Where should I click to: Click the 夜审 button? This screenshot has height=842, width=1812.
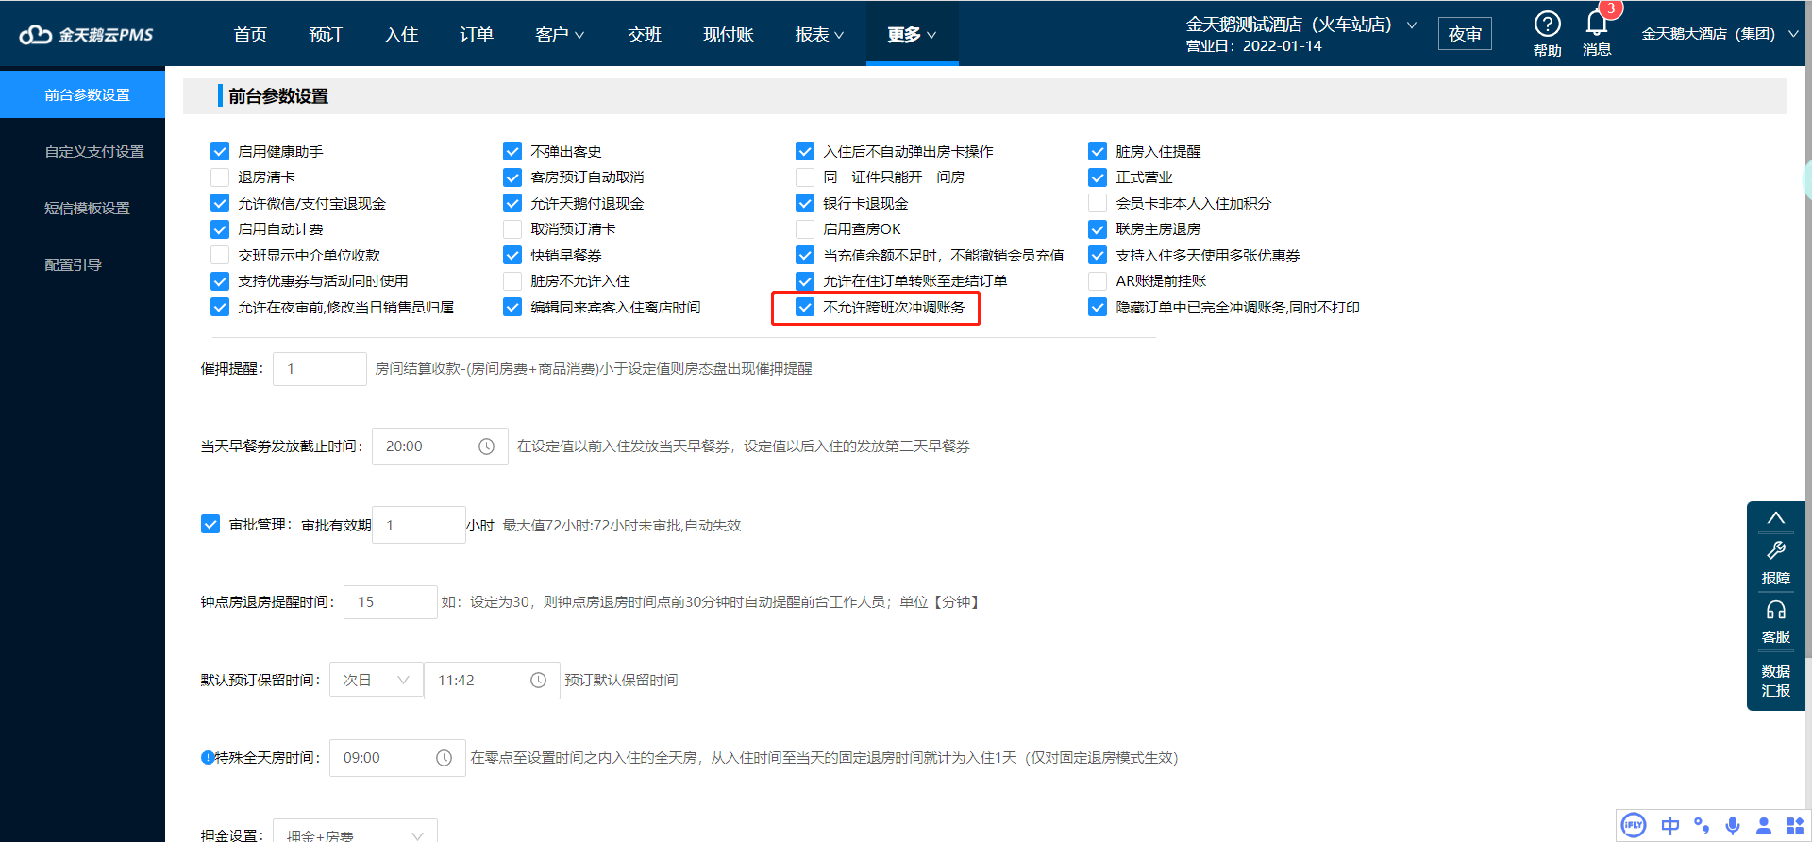1465,34
